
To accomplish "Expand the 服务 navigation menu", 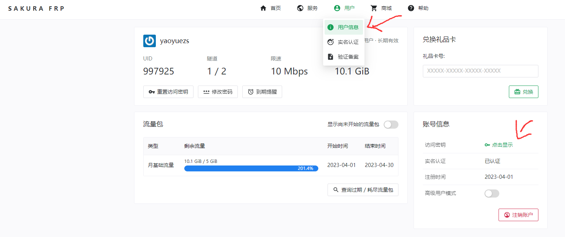I will pos(308,8).
